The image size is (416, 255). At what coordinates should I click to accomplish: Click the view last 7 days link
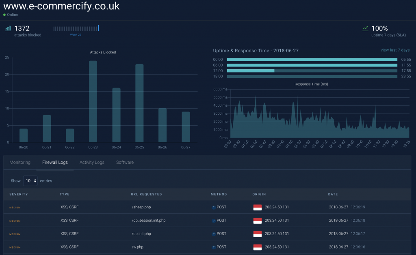click(395, 50)
